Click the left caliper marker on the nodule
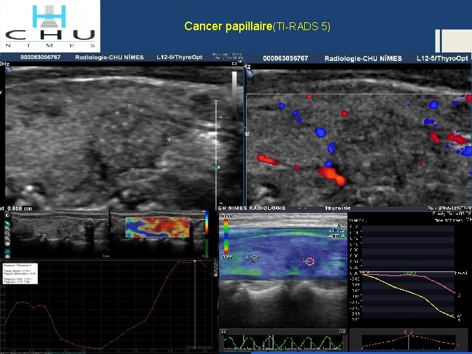Screen dimensions: 472x354 click(90, 136)
